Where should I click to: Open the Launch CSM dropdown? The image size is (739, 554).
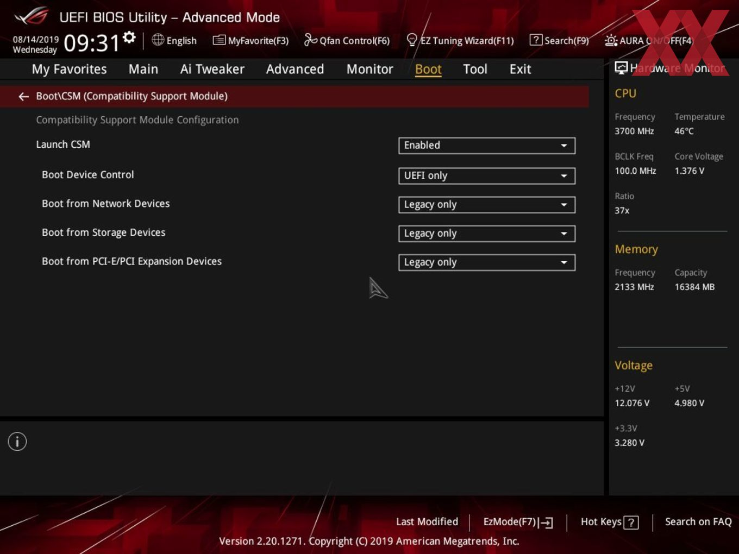point(487,146)
